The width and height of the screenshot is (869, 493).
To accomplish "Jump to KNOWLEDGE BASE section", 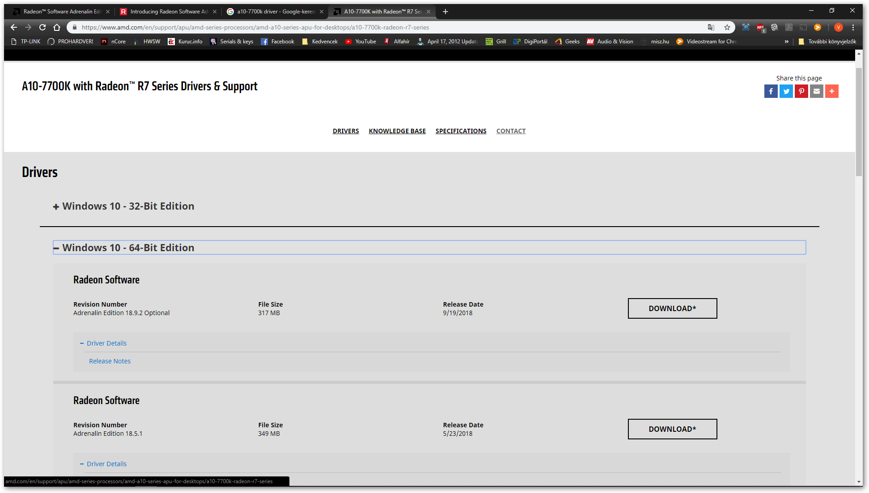I will 397,131.
